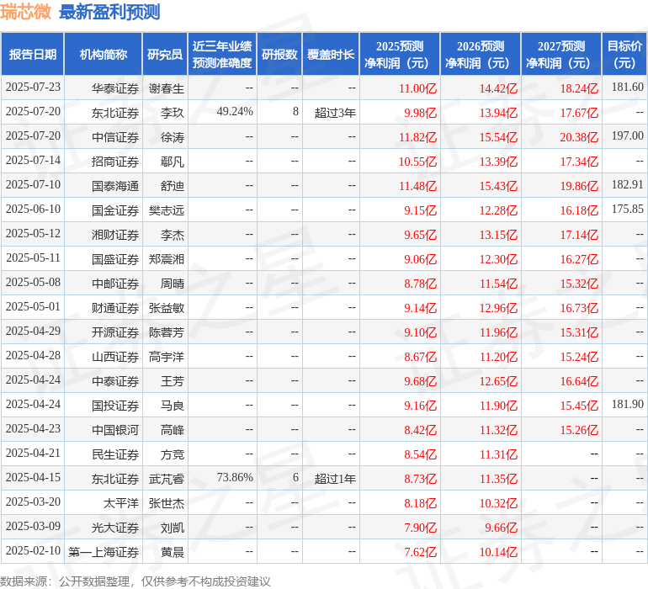This screenshot has width=648, height=589.
Task: Click the 20.38亿 forecast value
Action: 579,137
